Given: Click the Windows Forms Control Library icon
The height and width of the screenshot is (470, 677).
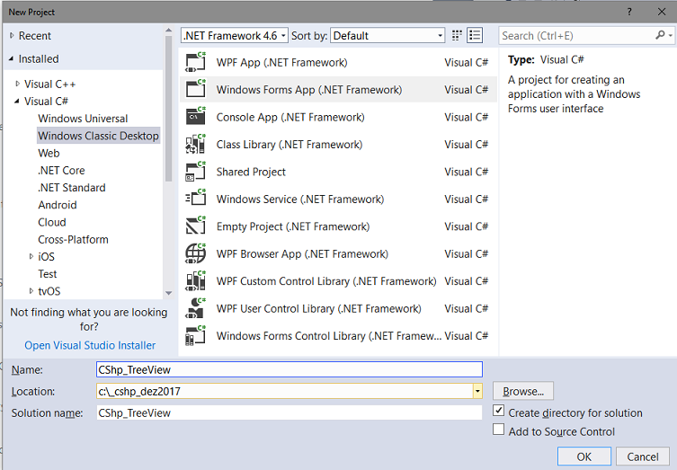Looking at the screenshot, I should (x=196, y=335).
